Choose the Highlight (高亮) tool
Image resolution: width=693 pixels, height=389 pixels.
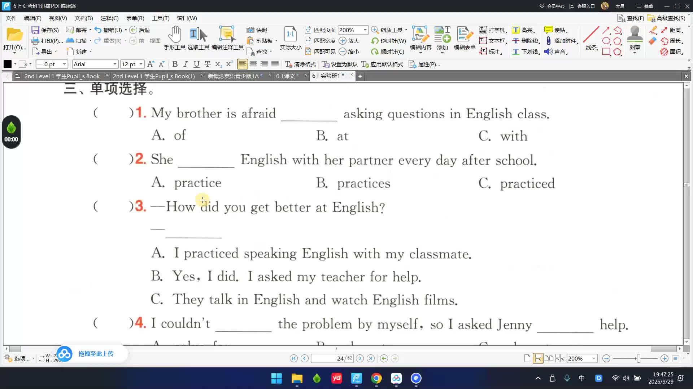pos(523,30)
